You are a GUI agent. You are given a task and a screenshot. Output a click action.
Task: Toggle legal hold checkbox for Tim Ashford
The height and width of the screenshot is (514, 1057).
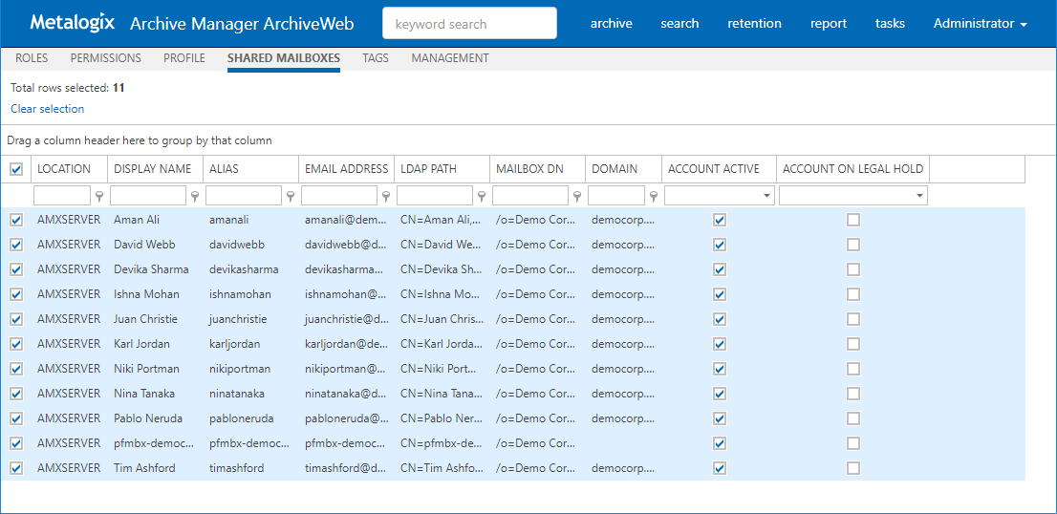pyautogui.click(x=853, y=468)
